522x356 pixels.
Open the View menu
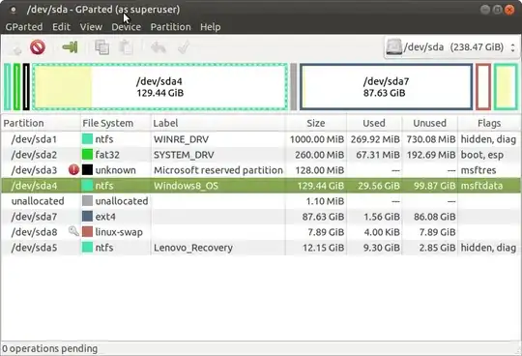pyautogui.click(x=91, y=27)
